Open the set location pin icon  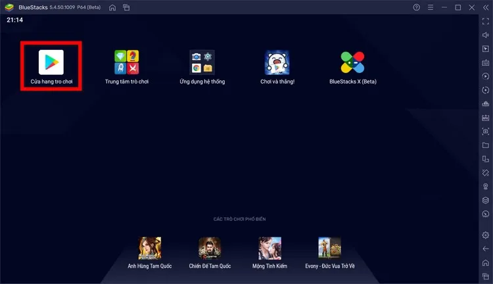(486, 187)
